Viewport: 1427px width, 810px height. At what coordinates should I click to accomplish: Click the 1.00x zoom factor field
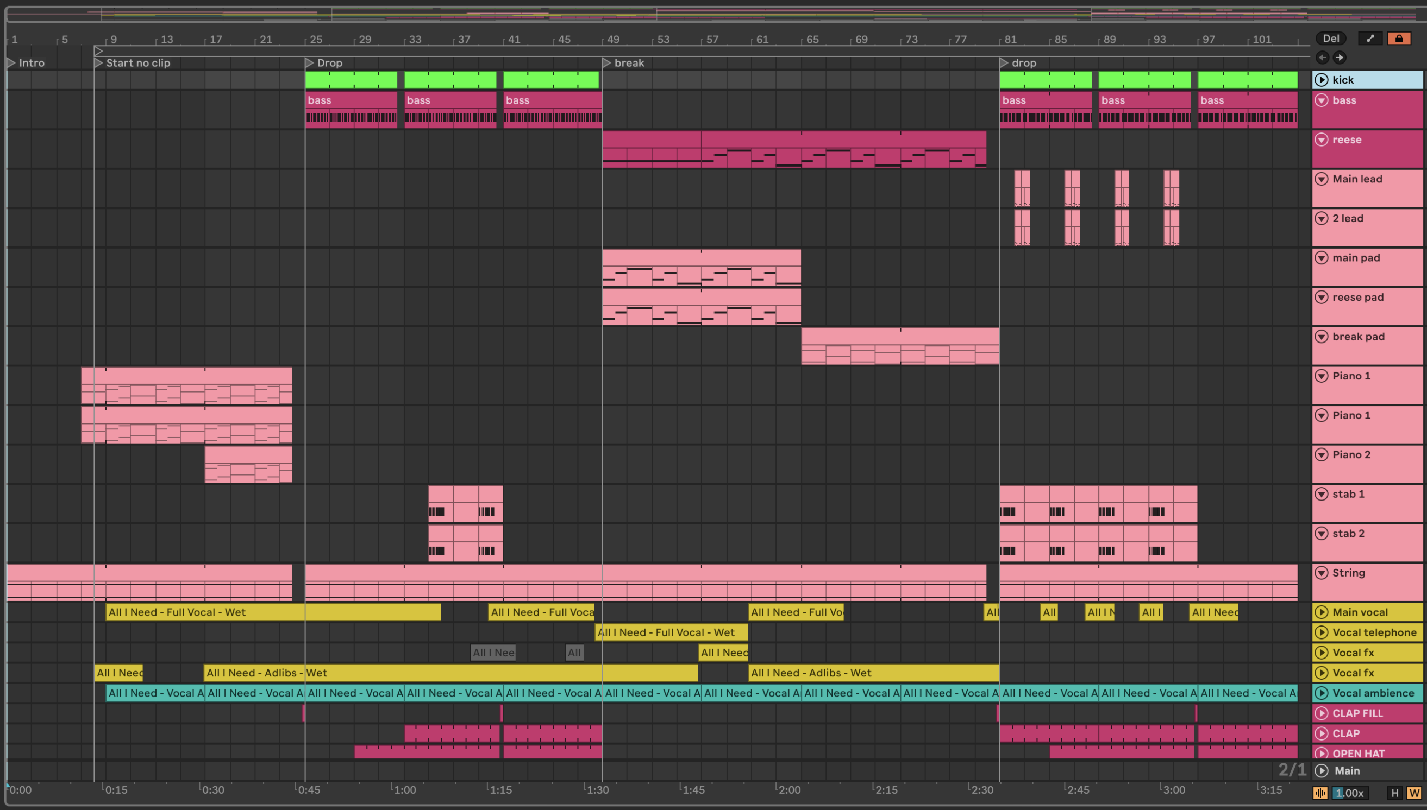(x=1350, y=793)
